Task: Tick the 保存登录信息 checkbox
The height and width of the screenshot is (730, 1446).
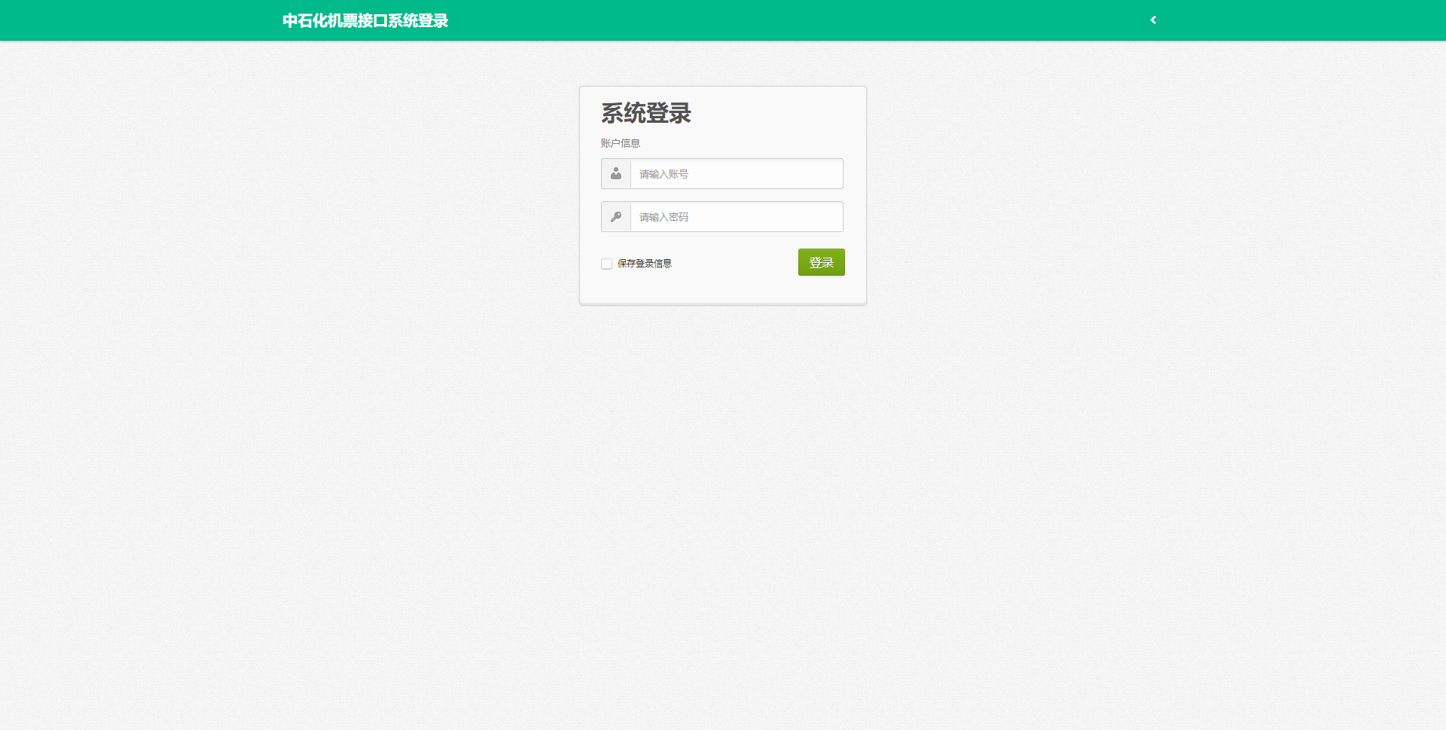Action: [606, 264]
